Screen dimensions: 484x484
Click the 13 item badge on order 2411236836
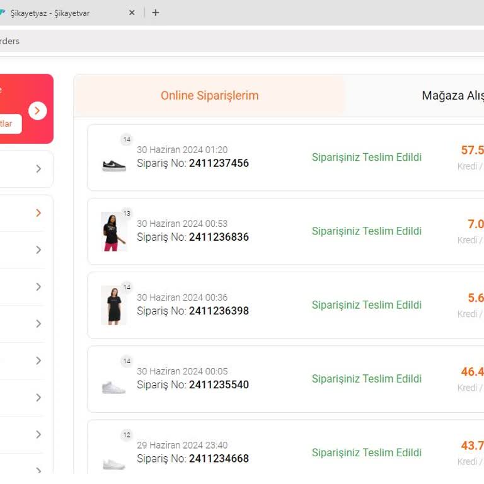point(127,213)
